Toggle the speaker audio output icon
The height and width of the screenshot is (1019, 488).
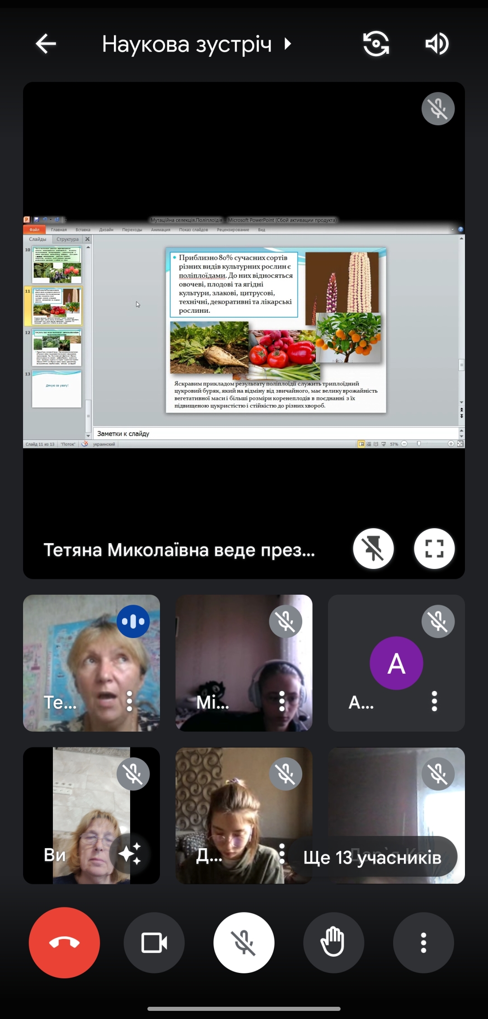(436, 44)
